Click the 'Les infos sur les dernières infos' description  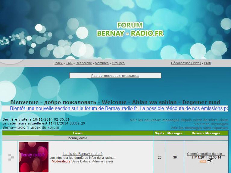[82, 158]
